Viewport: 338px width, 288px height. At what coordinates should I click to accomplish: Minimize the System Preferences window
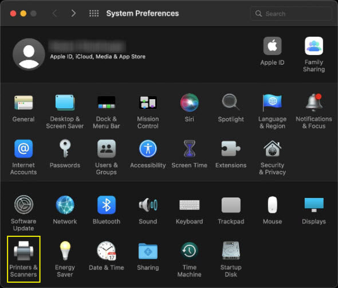(x=23, y=14)
